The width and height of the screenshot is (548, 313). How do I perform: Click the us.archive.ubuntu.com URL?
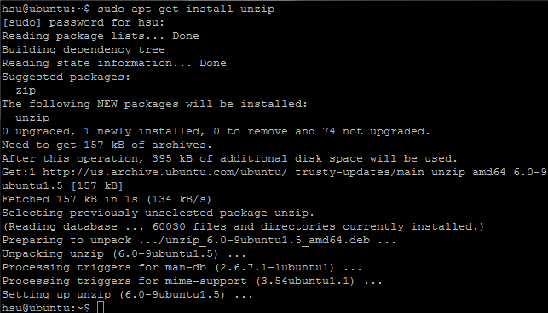point(164,172)
